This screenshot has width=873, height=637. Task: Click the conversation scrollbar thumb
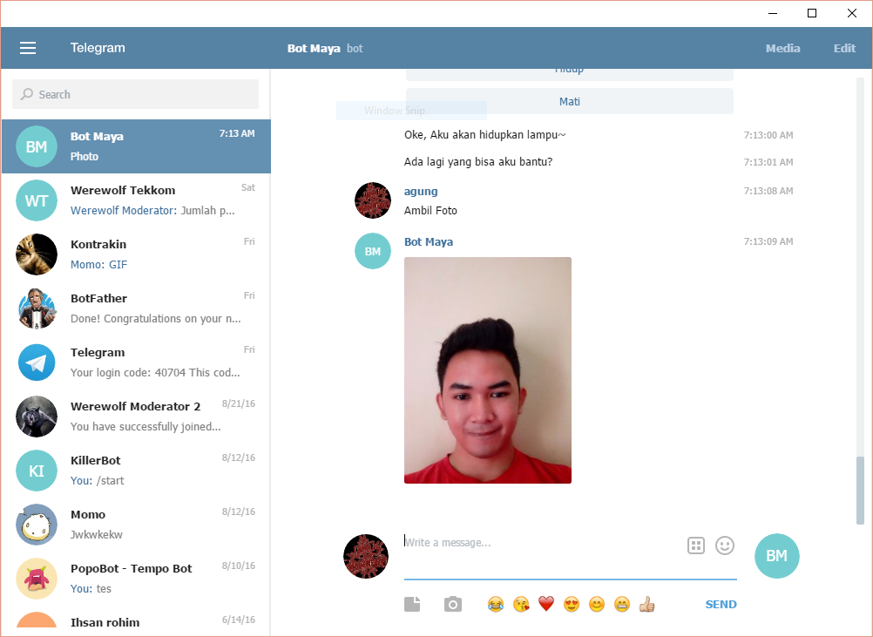click(860, 490)
